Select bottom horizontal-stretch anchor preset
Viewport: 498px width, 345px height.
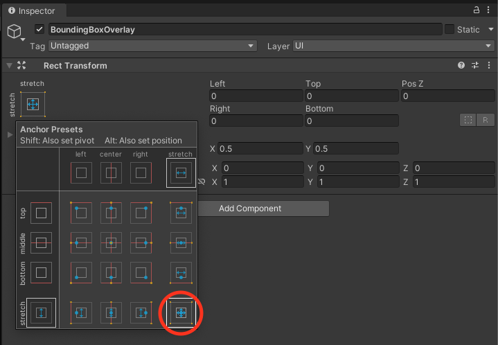coord(181,272)
